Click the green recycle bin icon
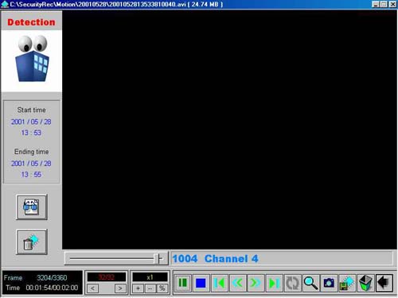This screenshot has height=298, width=398. click(x=365, y=283)
